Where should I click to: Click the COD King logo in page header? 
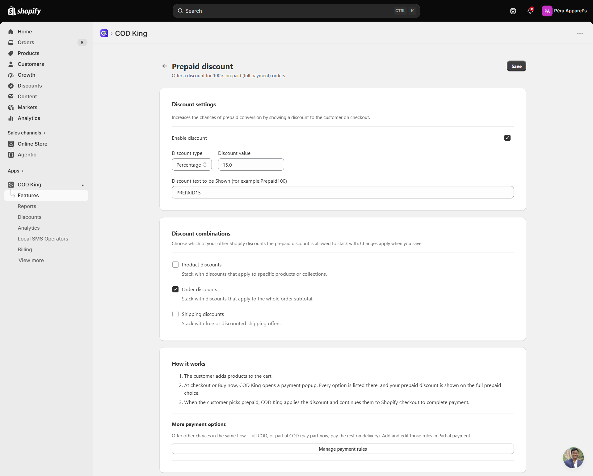(104, 33)
